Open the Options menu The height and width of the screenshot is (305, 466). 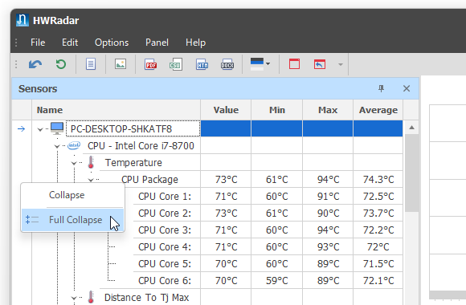[x=112, y=43]
